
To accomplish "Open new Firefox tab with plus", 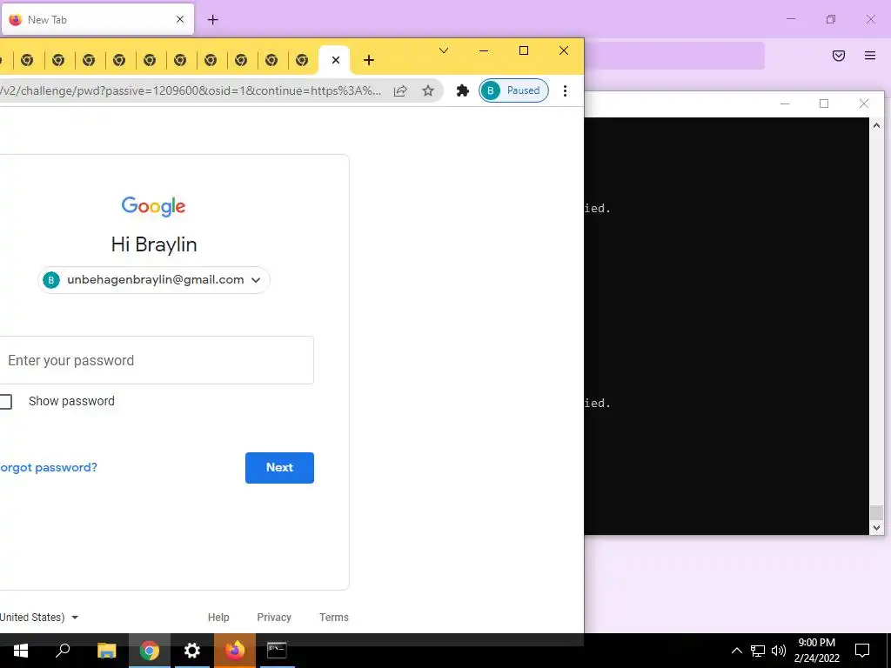I will (213, 20).
